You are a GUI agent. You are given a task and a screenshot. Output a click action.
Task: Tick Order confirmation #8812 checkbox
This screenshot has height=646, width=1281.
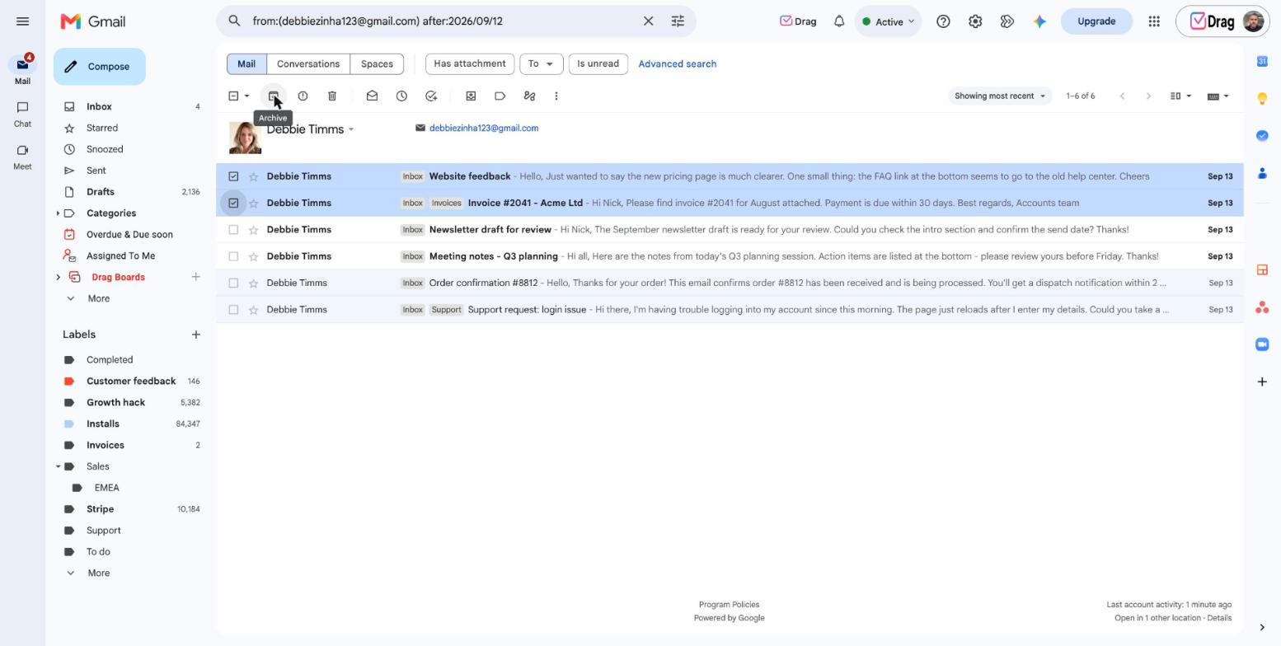click(233, 283)
